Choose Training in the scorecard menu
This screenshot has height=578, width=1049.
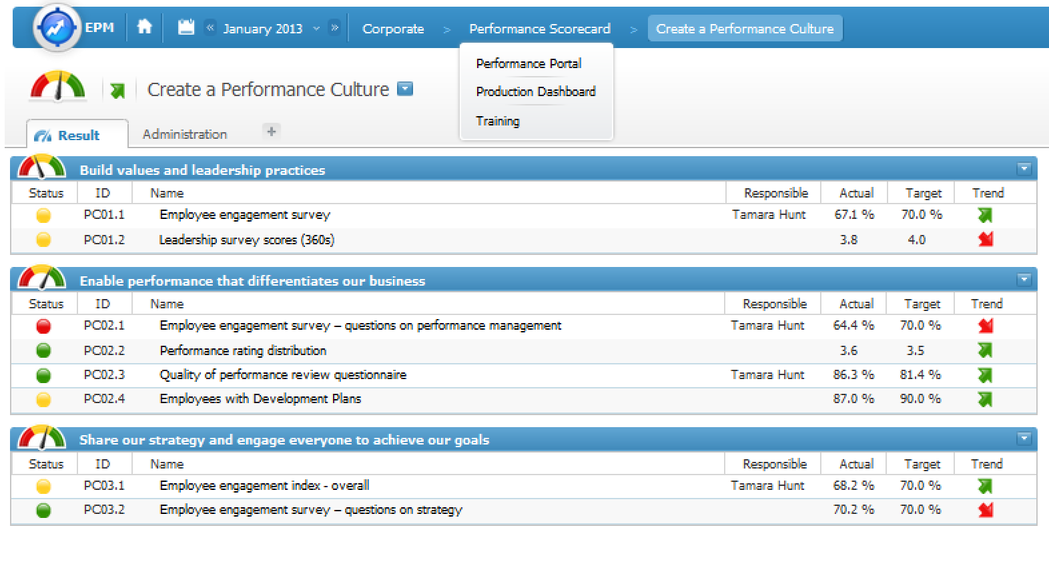pyautogui.click(x=497, y=121)
